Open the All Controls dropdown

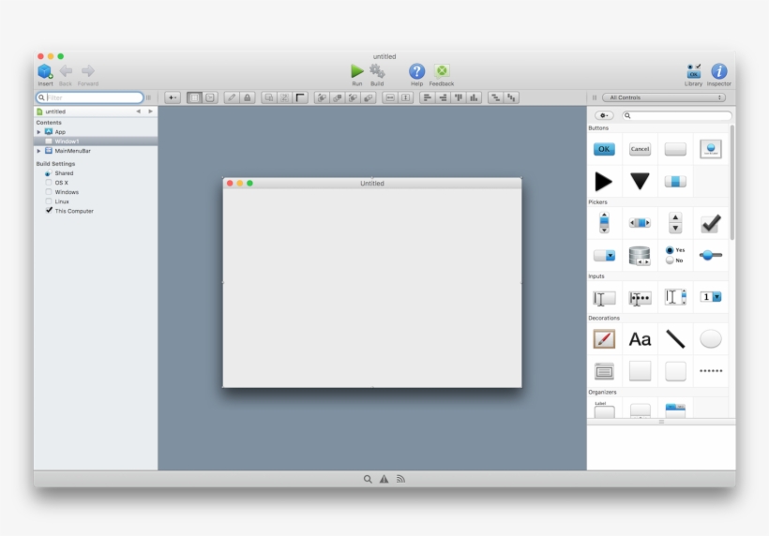pyautogui.click(x=665, y=97)
